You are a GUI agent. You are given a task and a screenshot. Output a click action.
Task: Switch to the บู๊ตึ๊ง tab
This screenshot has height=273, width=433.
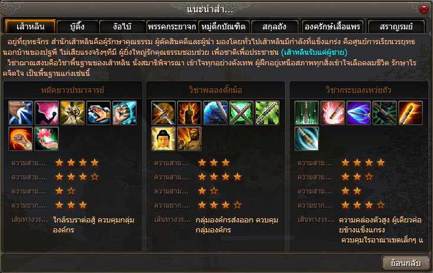(x=78, y=26)
